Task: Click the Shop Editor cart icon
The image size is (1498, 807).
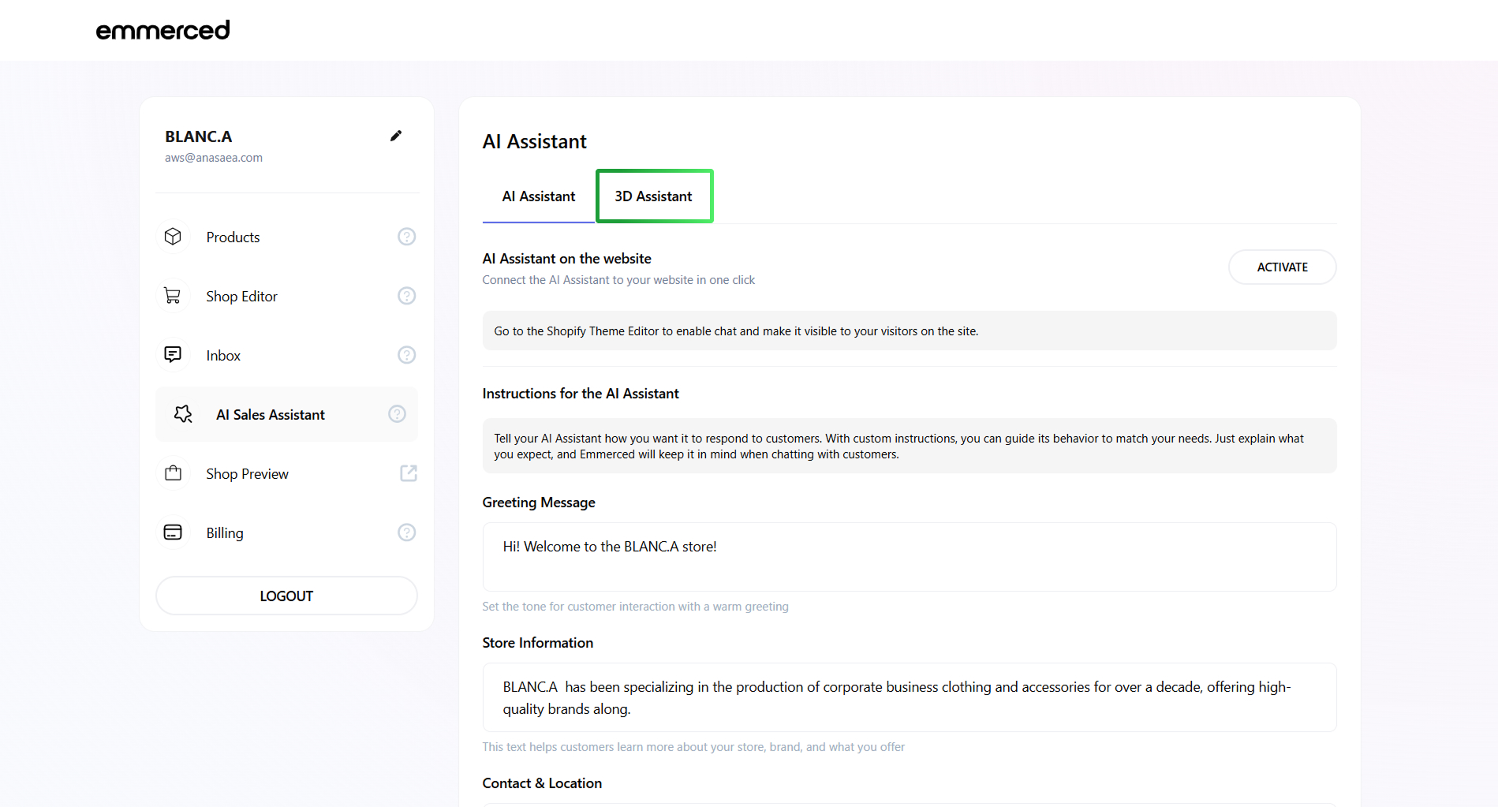Action: 173,296
